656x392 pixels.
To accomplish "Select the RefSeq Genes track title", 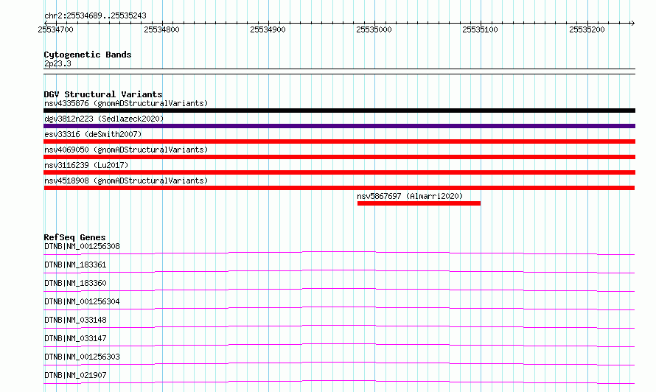I will 74,237.
